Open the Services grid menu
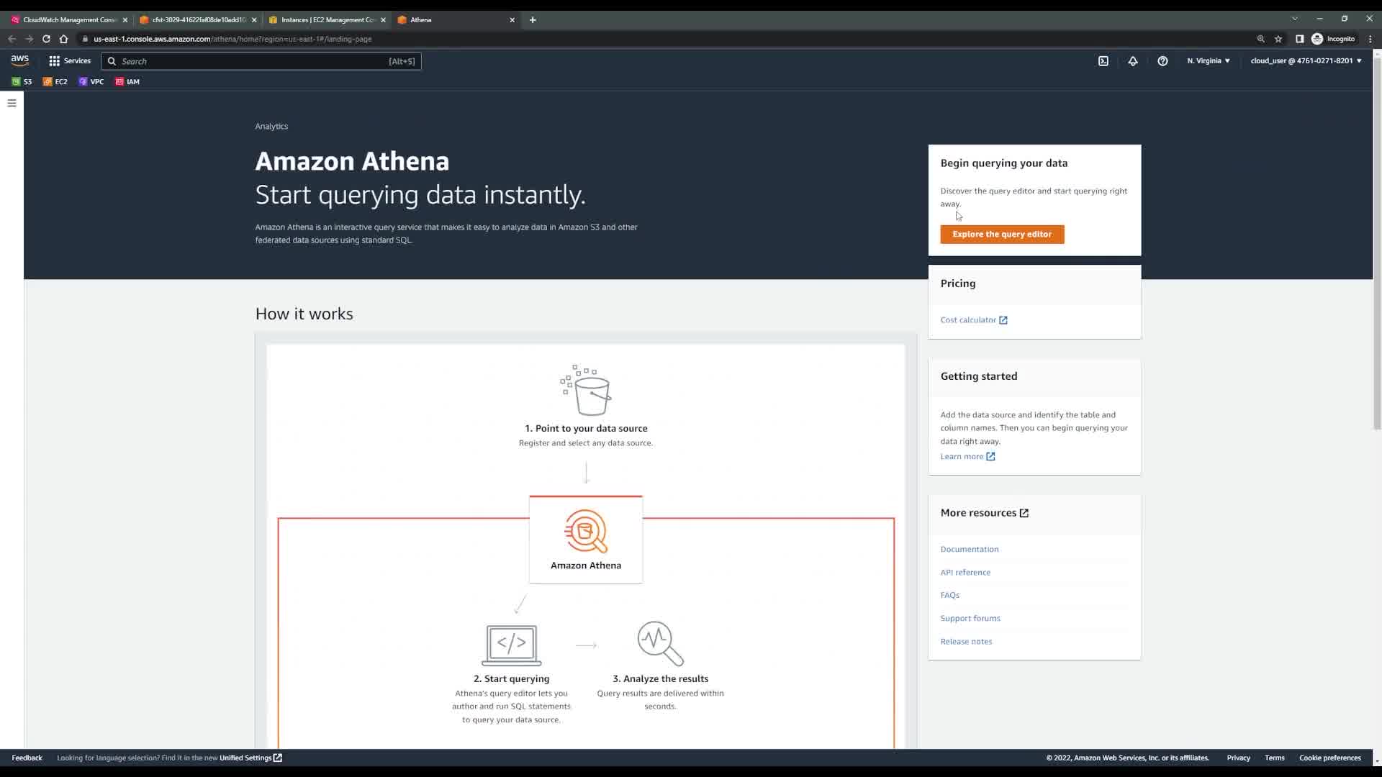 click(x=70, y=61)
